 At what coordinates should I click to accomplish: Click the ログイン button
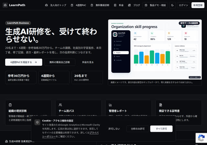(x=183, y=5)
